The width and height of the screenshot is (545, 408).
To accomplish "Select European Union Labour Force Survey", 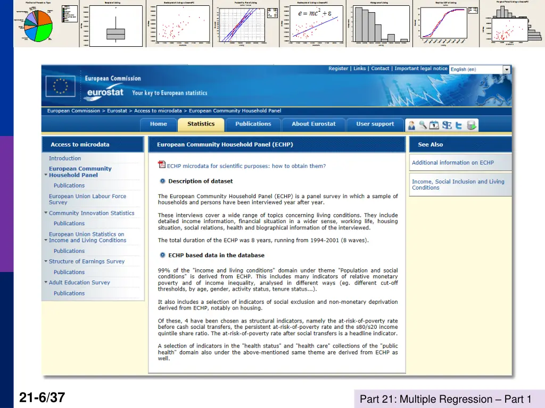I will point(88,199).
